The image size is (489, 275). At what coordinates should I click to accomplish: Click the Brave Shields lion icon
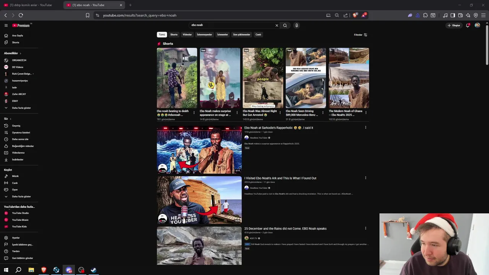point(355,15)
